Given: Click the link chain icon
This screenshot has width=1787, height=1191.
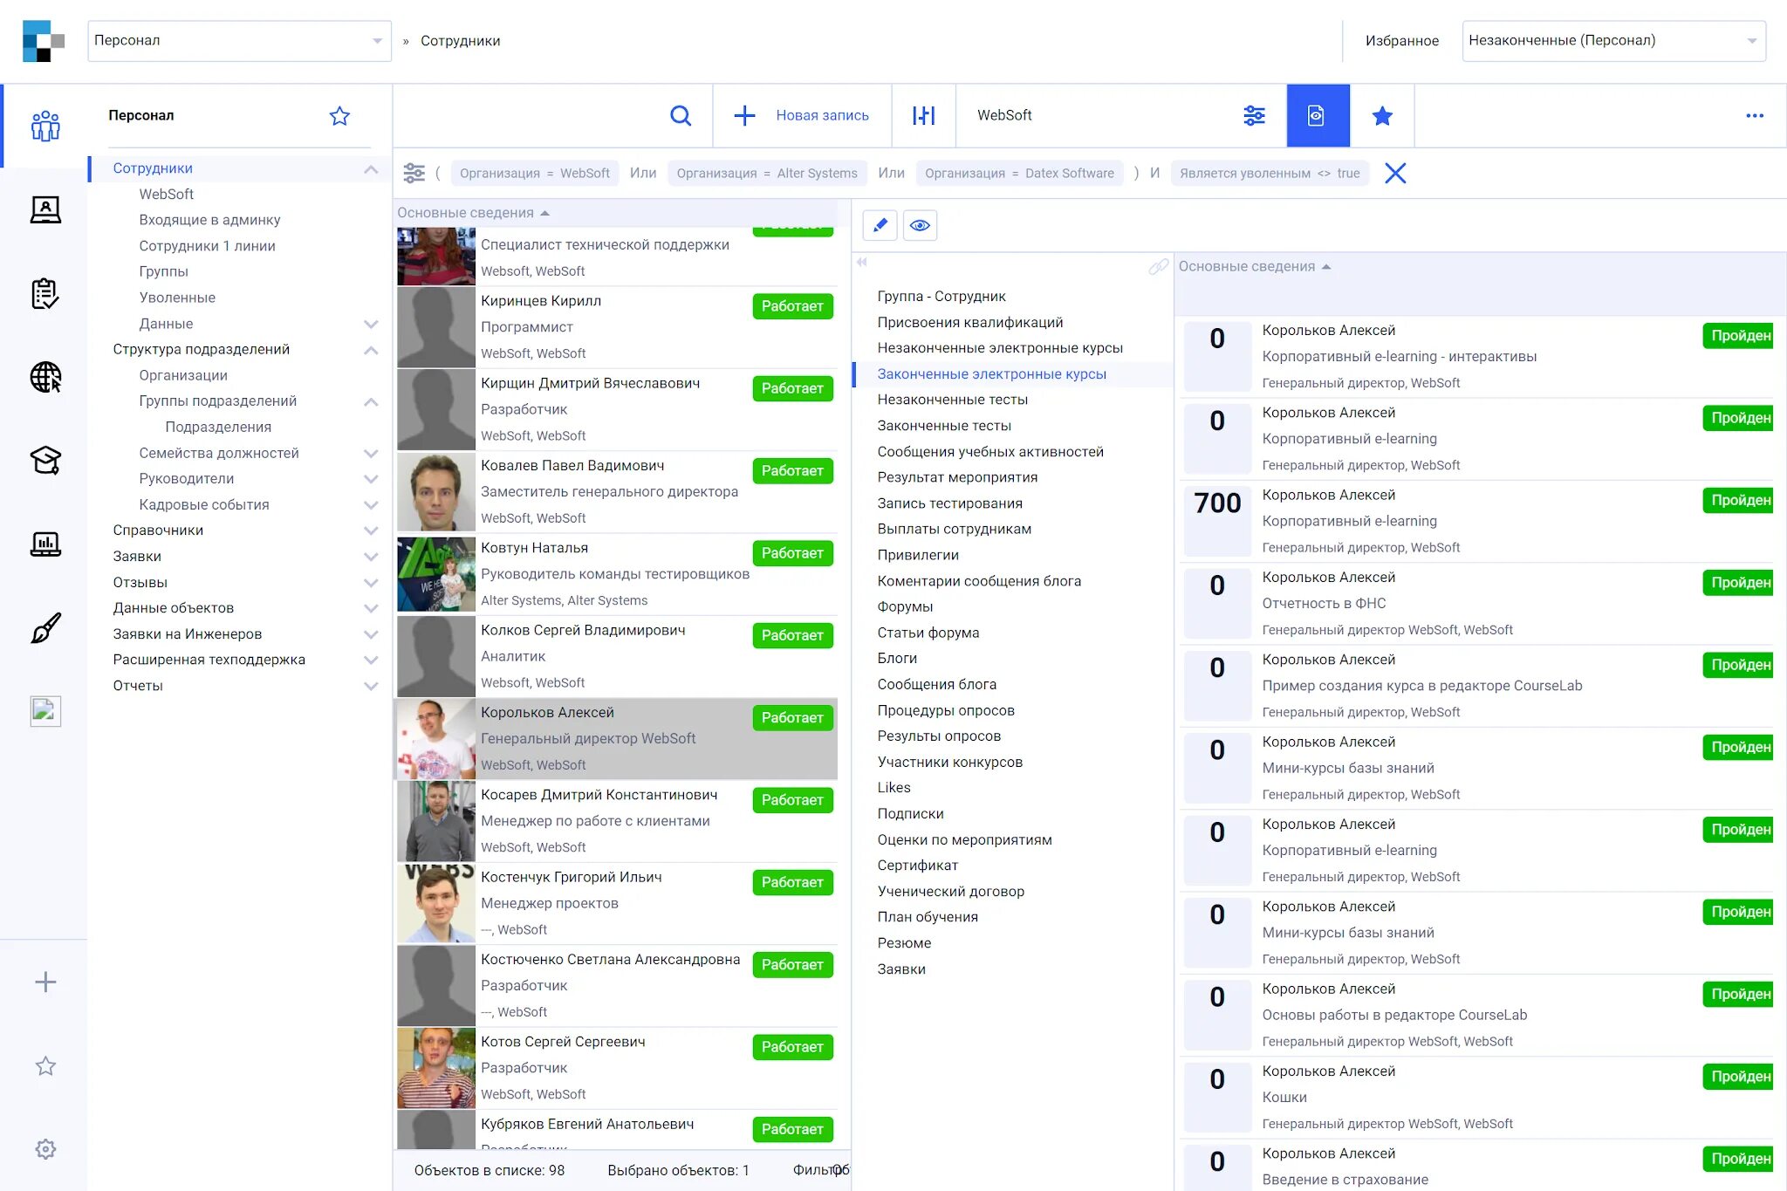Looking at the screenshot, I should coord(1159,266).
